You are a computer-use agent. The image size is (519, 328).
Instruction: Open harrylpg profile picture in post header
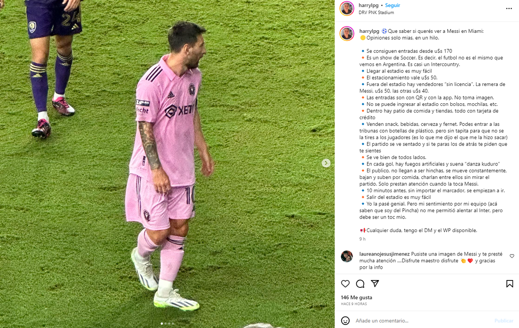click(x=347, y=9)
